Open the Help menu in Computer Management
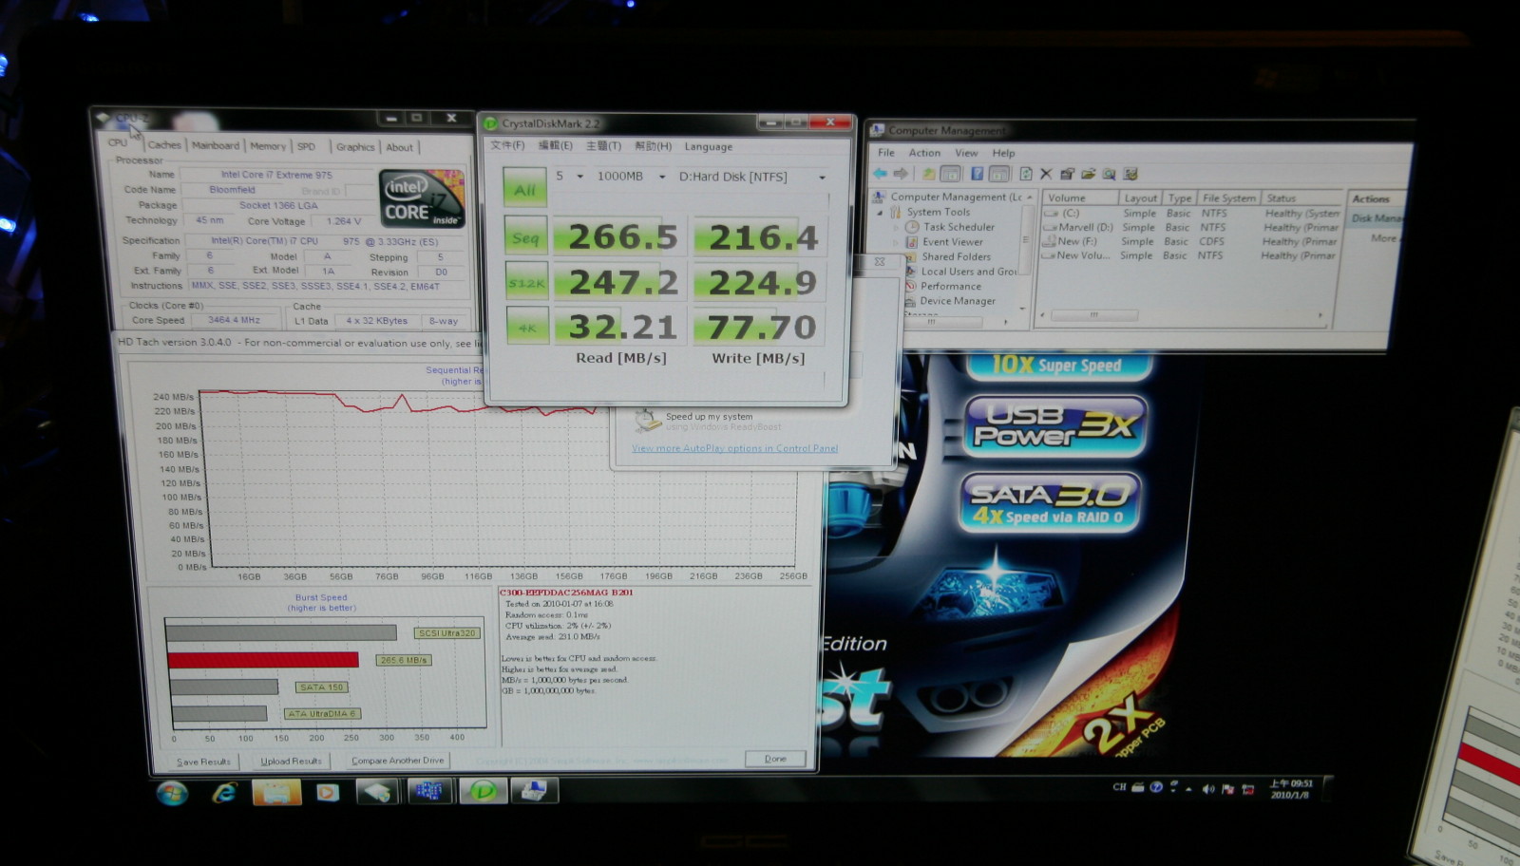 [x=1003, y=153]
